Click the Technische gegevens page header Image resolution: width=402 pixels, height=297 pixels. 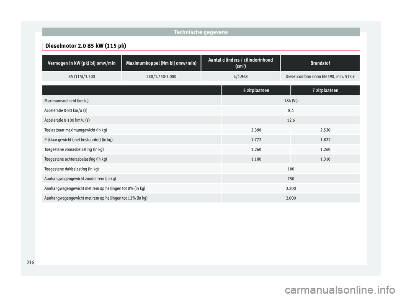click(x=201, y=31)
